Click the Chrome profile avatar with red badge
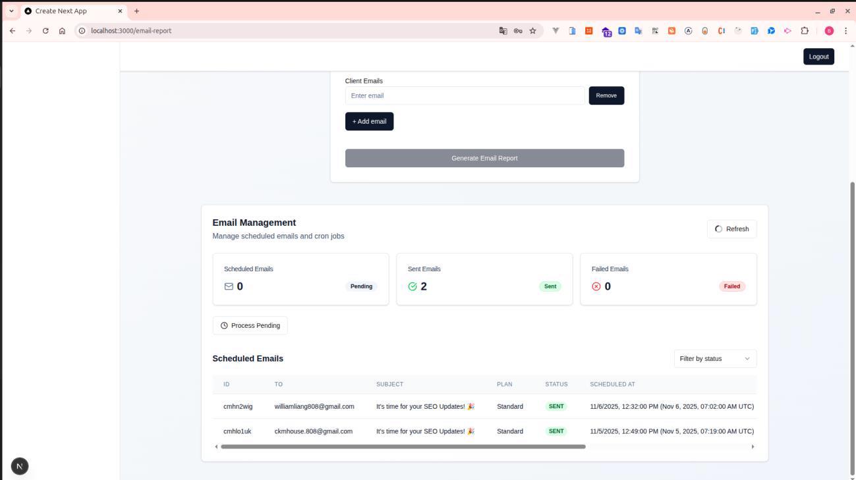 point(829,30)
